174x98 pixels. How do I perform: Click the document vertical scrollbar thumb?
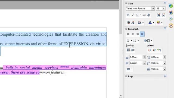pyautogui.click(x=121, y=17)
